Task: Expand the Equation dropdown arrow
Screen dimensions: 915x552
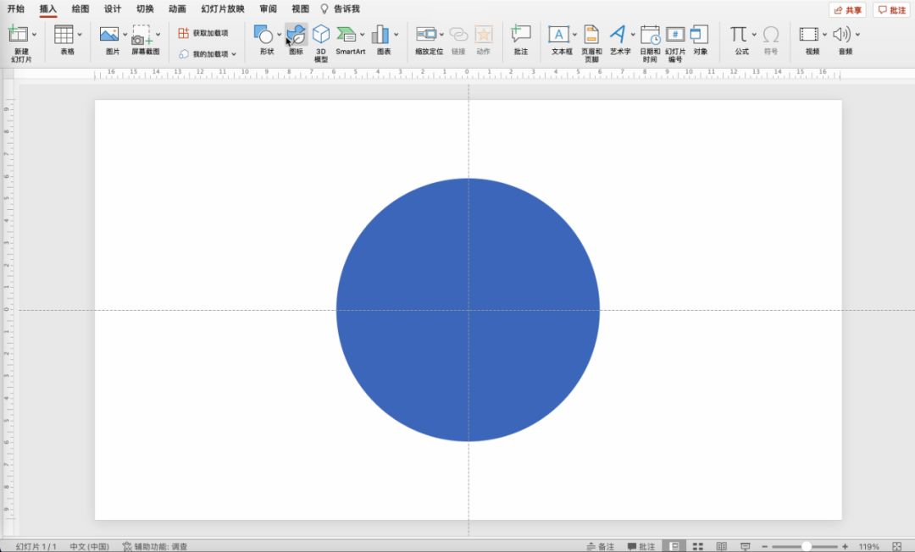Action: 754,35
